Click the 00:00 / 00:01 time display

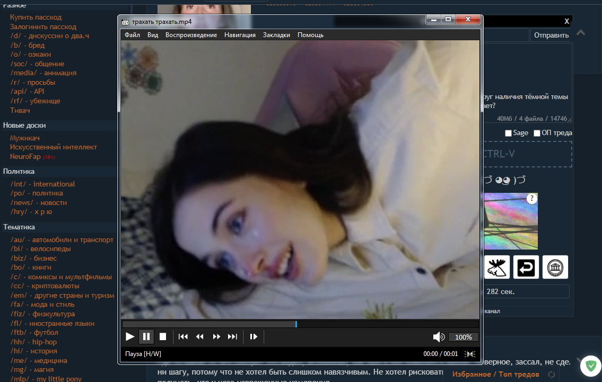pos(441,354)
